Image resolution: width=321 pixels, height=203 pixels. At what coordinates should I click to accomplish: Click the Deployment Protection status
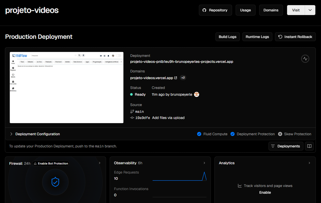[252, 134]
